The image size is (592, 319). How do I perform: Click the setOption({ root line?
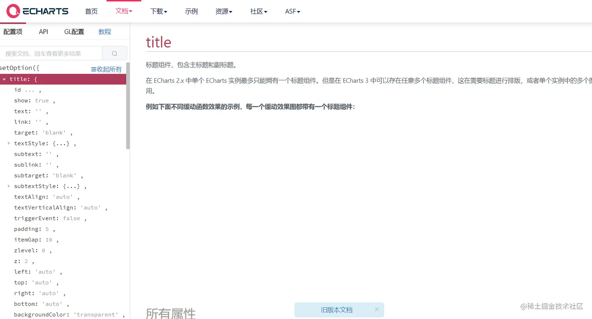click(20, 68)
